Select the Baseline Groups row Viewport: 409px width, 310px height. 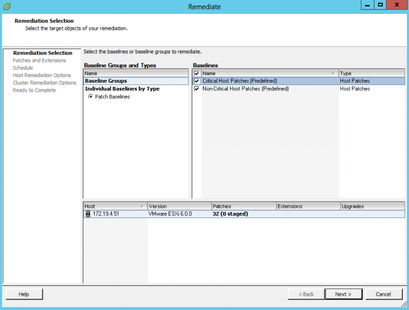click(x=136, y=81)
